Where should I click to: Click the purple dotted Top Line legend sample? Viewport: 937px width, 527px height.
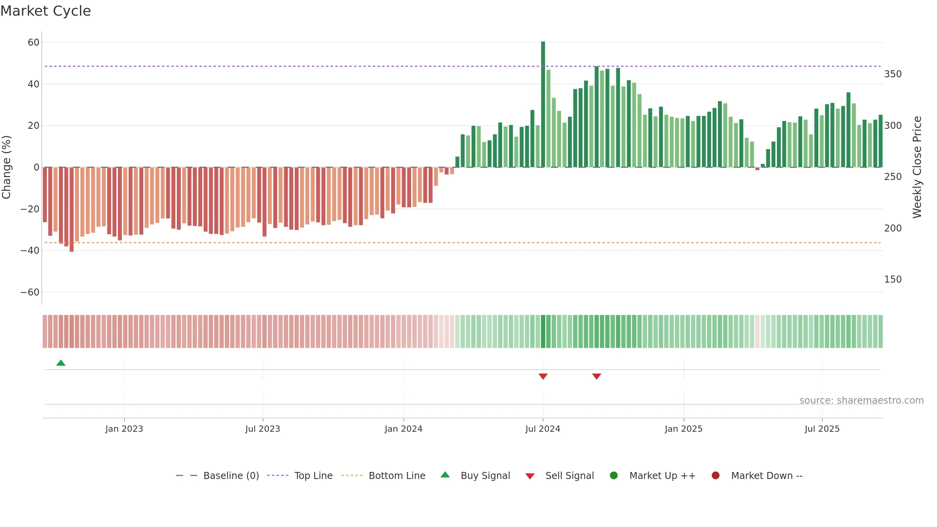point(278,475)
